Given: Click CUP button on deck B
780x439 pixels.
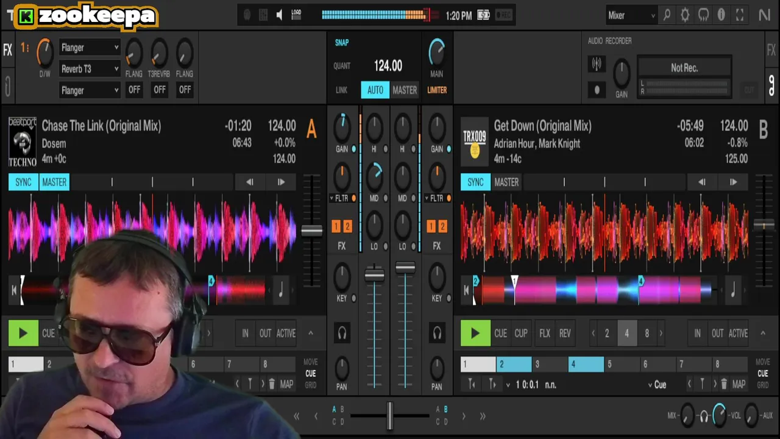Looking at the screenshot, I should 521,334.
